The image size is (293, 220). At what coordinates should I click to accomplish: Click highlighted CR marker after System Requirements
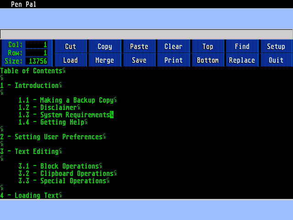pyautogui.click(x=112, y=115)
